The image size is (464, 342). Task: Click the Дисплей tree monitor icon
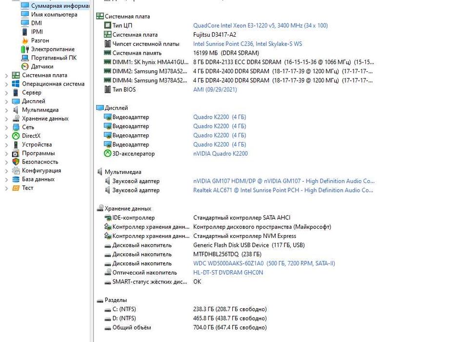[16, 101]
